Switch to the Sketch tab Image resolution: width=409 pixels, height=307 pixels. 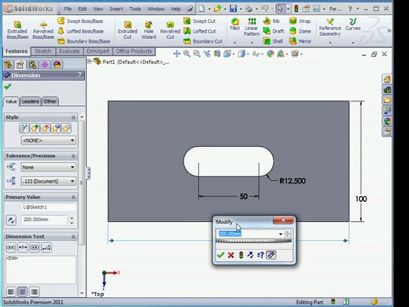[x=43, y=51]
